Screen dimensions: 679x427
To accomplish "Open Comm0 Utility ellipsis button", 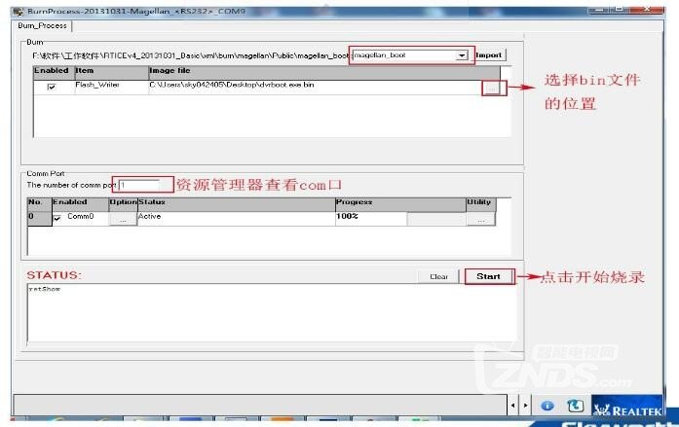I will pyautogui.click(x=480, y=220).
